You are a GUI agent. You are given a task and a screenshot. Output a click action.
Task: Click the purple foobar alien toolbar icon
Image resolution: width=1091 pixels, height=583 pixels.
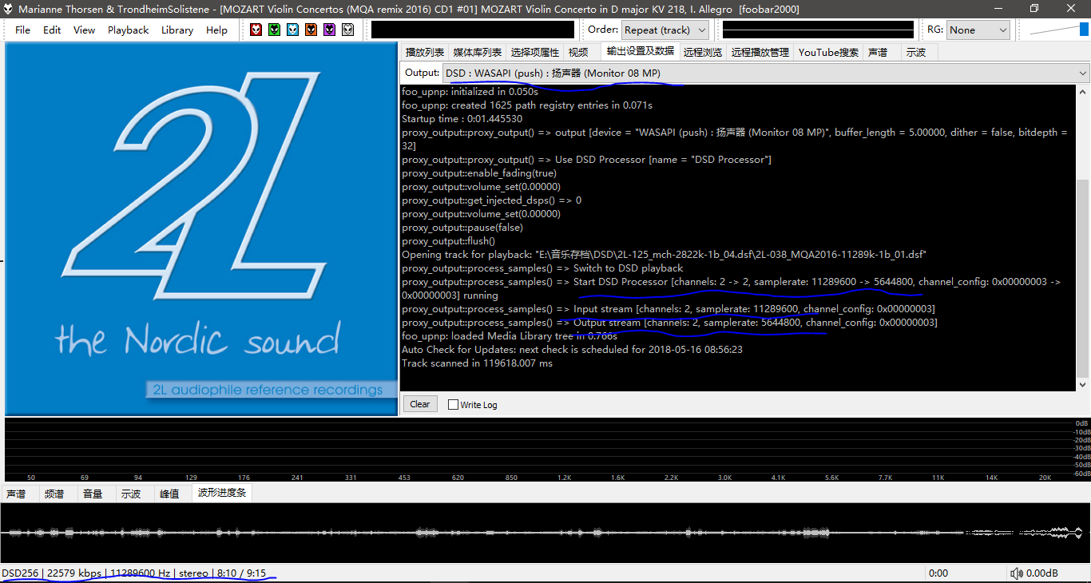point(329,30)
